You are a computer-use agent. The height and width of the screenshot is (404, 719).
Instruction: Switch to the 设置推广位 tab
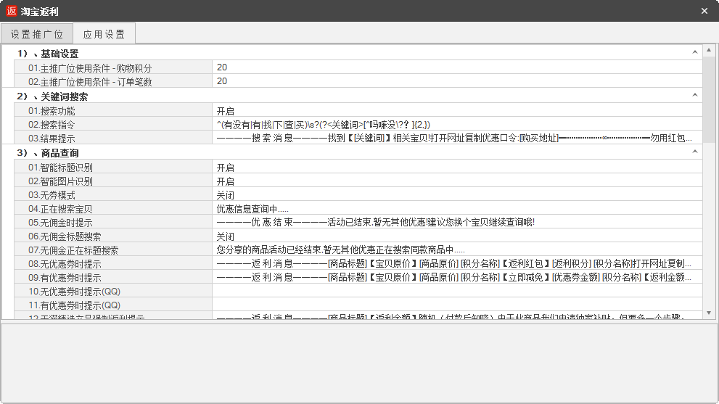click(37, 34)
